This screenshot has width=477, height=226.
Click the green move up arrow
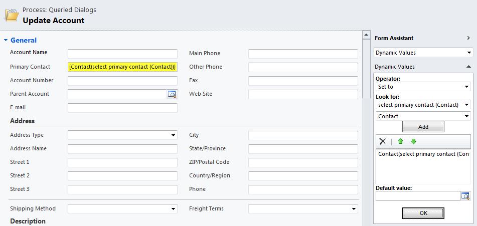click(x=400, y=142)
